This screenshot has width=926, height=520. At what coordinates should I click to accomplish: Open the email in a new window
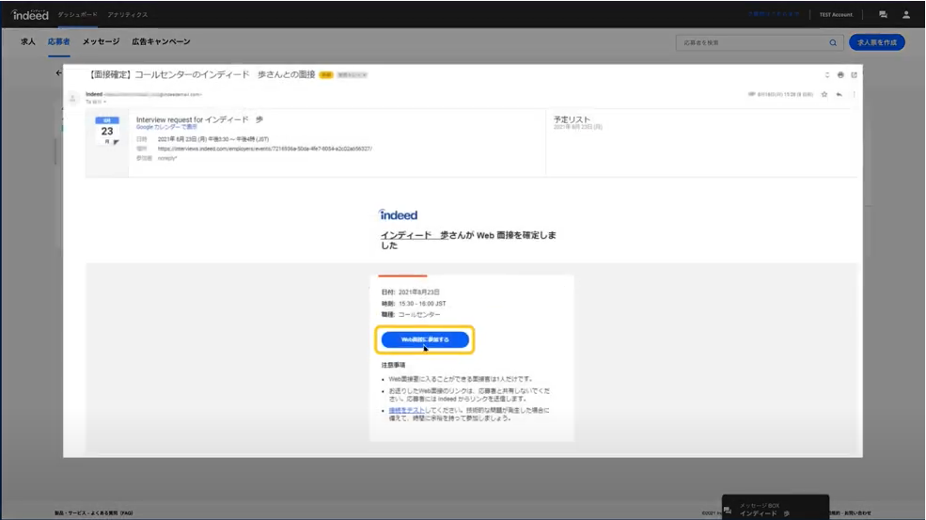point(854,74)
